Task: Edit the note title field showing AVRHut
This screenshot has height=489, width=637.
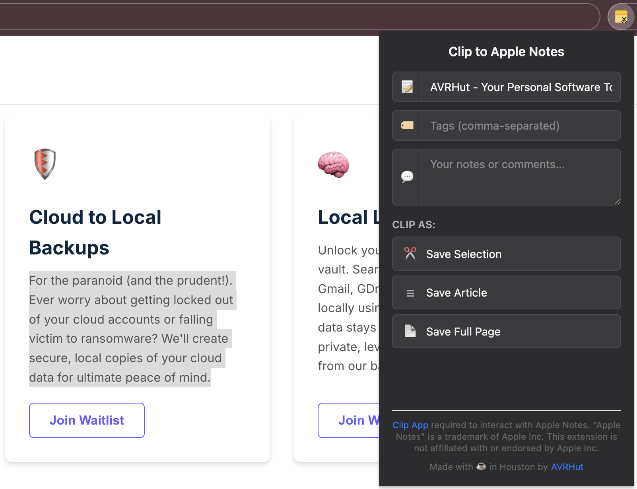Action: pos(521,87)
